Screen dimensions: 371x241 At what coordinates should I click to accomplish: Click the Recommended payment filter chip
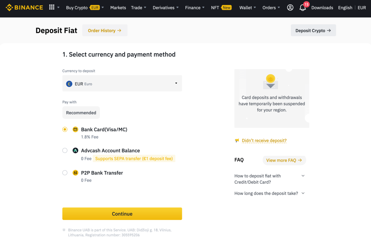tap(81, 113)
